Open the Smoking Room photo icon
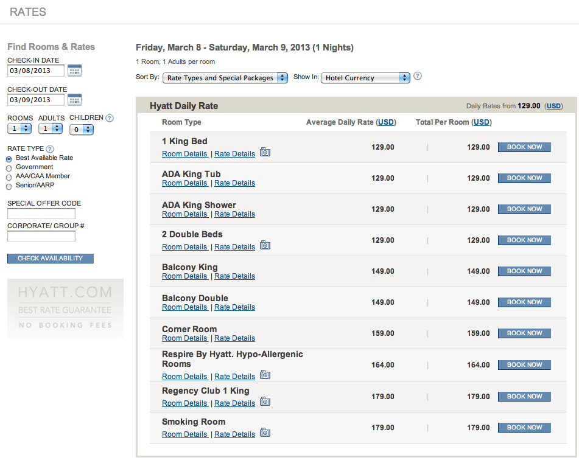Viewport: 579px width, 463px height. (x=265, y=433)
